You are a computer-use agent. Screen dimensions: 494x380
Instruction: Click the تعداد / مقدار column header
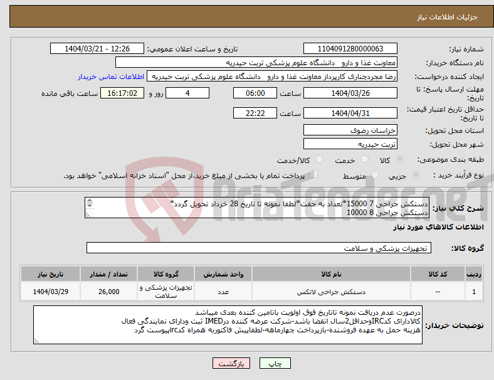click(x=108, y=274)
